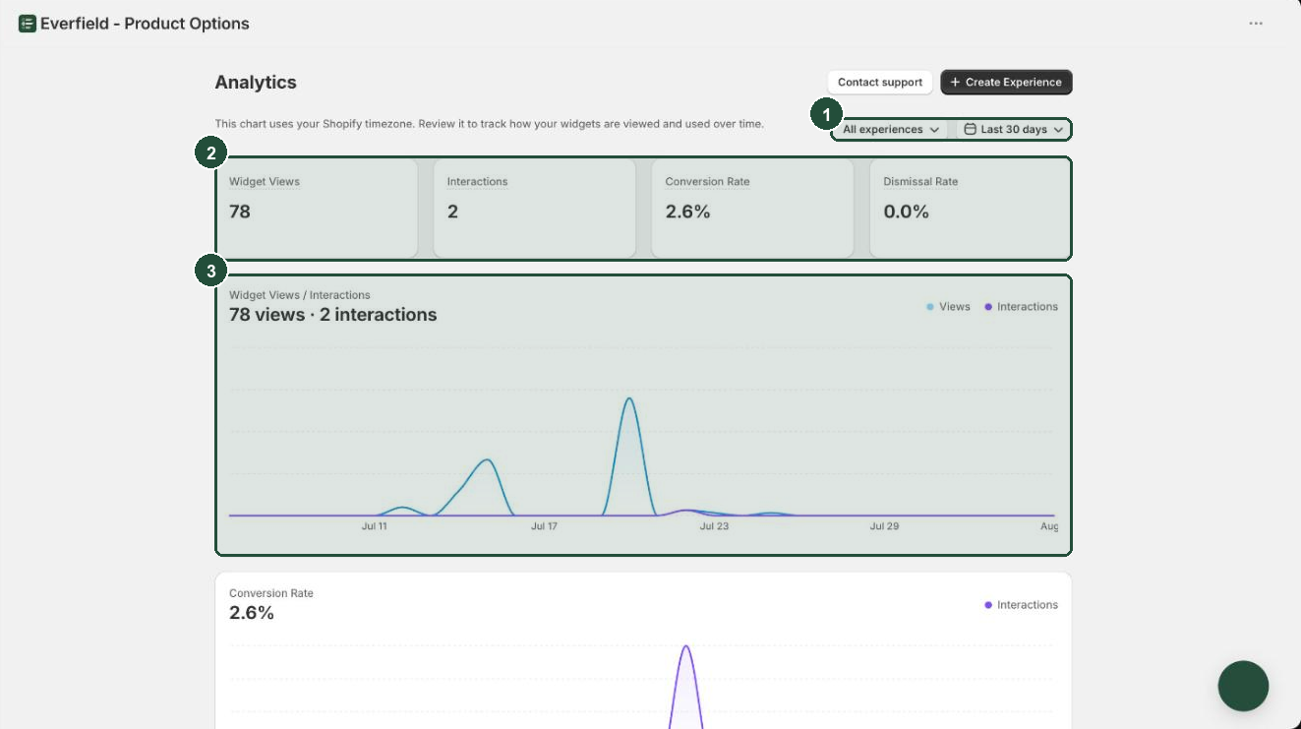Viewport: 1301px width, 729px height.
Task: Select the Interactions metric card
Action: coord(534,209)
